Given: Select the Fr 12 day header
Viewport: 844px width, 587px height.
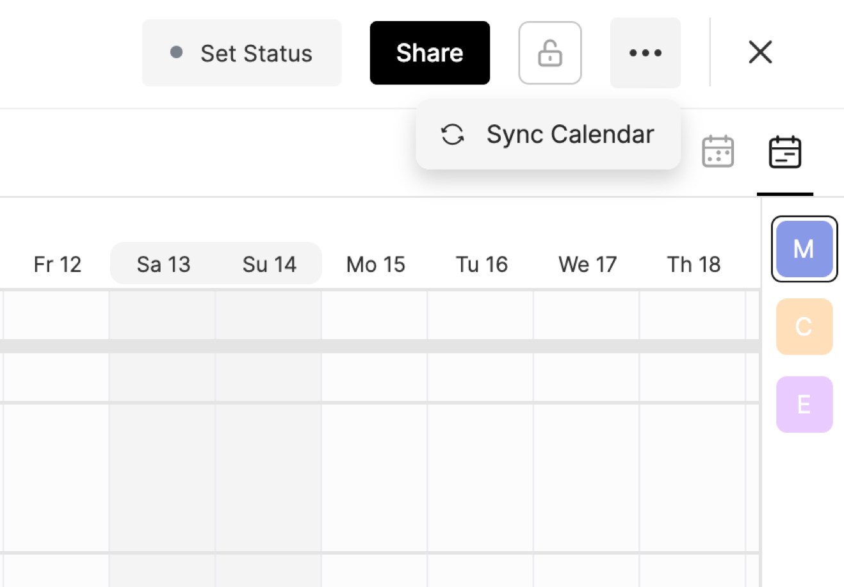Looking at the screenshot, I should (58, 264).
